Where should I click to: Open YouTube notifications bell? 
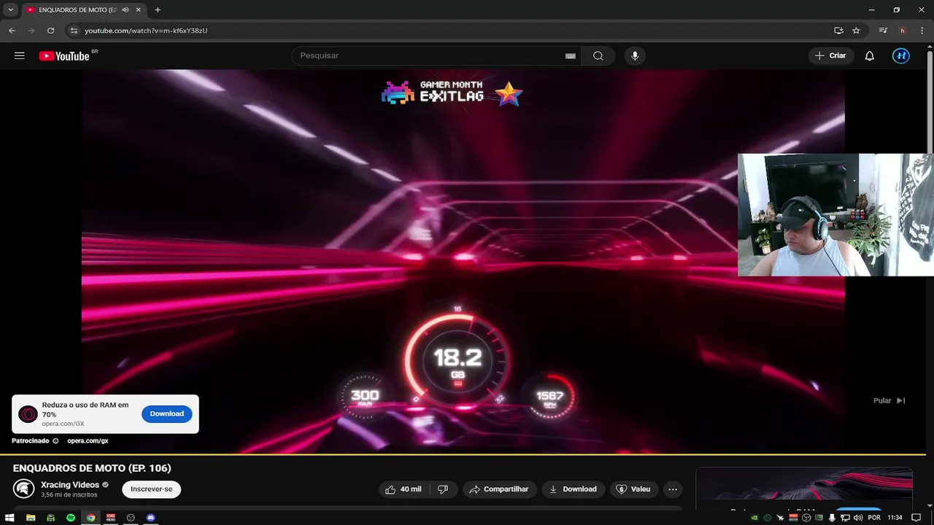click(870, 56)
